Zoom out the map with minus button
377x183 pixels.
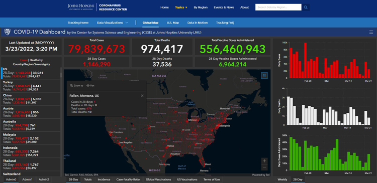tap(264, 167)
